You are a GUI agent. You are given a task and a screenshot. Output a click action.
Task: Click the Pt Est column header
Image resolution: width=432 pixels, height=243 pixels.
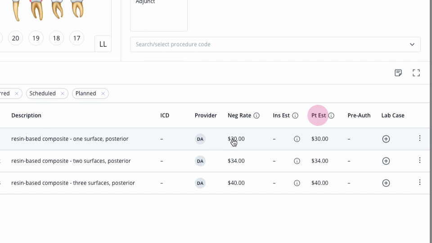(x=319, y=116)
